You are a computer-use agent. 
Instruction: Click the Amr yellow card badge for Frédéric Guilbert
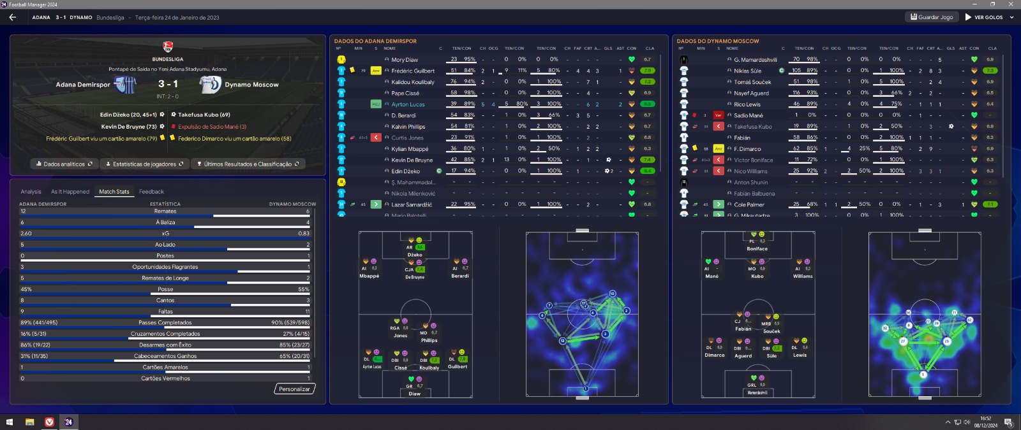(376, 71)
